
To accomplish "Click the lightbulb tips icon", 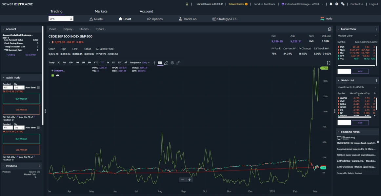I will pos(187,4).
